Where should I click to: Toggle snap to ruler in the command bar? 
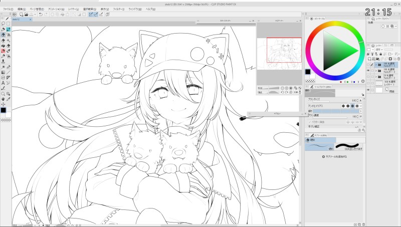91,15
